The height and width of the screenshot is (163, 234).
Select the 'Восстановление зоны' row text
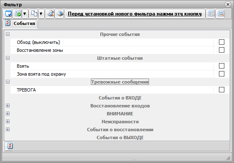point(40,50)
